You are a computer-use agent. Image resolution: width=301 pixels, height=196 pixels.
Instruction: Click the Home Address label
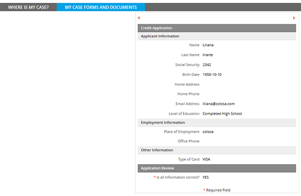(x=187, y=84)
